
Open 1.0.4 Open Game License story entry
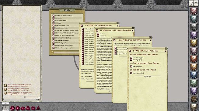tap(62, 25)
